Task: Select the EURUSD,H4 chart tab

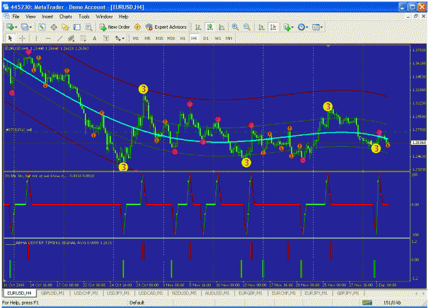Action: pyautogui.click(x=19, y=293)
